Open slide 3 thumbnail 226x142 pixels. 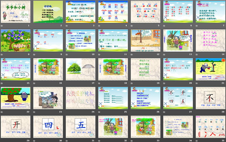pyautogui.click(x=80, y=12)
